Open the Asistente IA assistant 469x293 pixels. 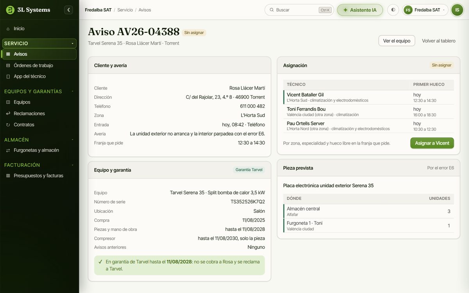360,10
